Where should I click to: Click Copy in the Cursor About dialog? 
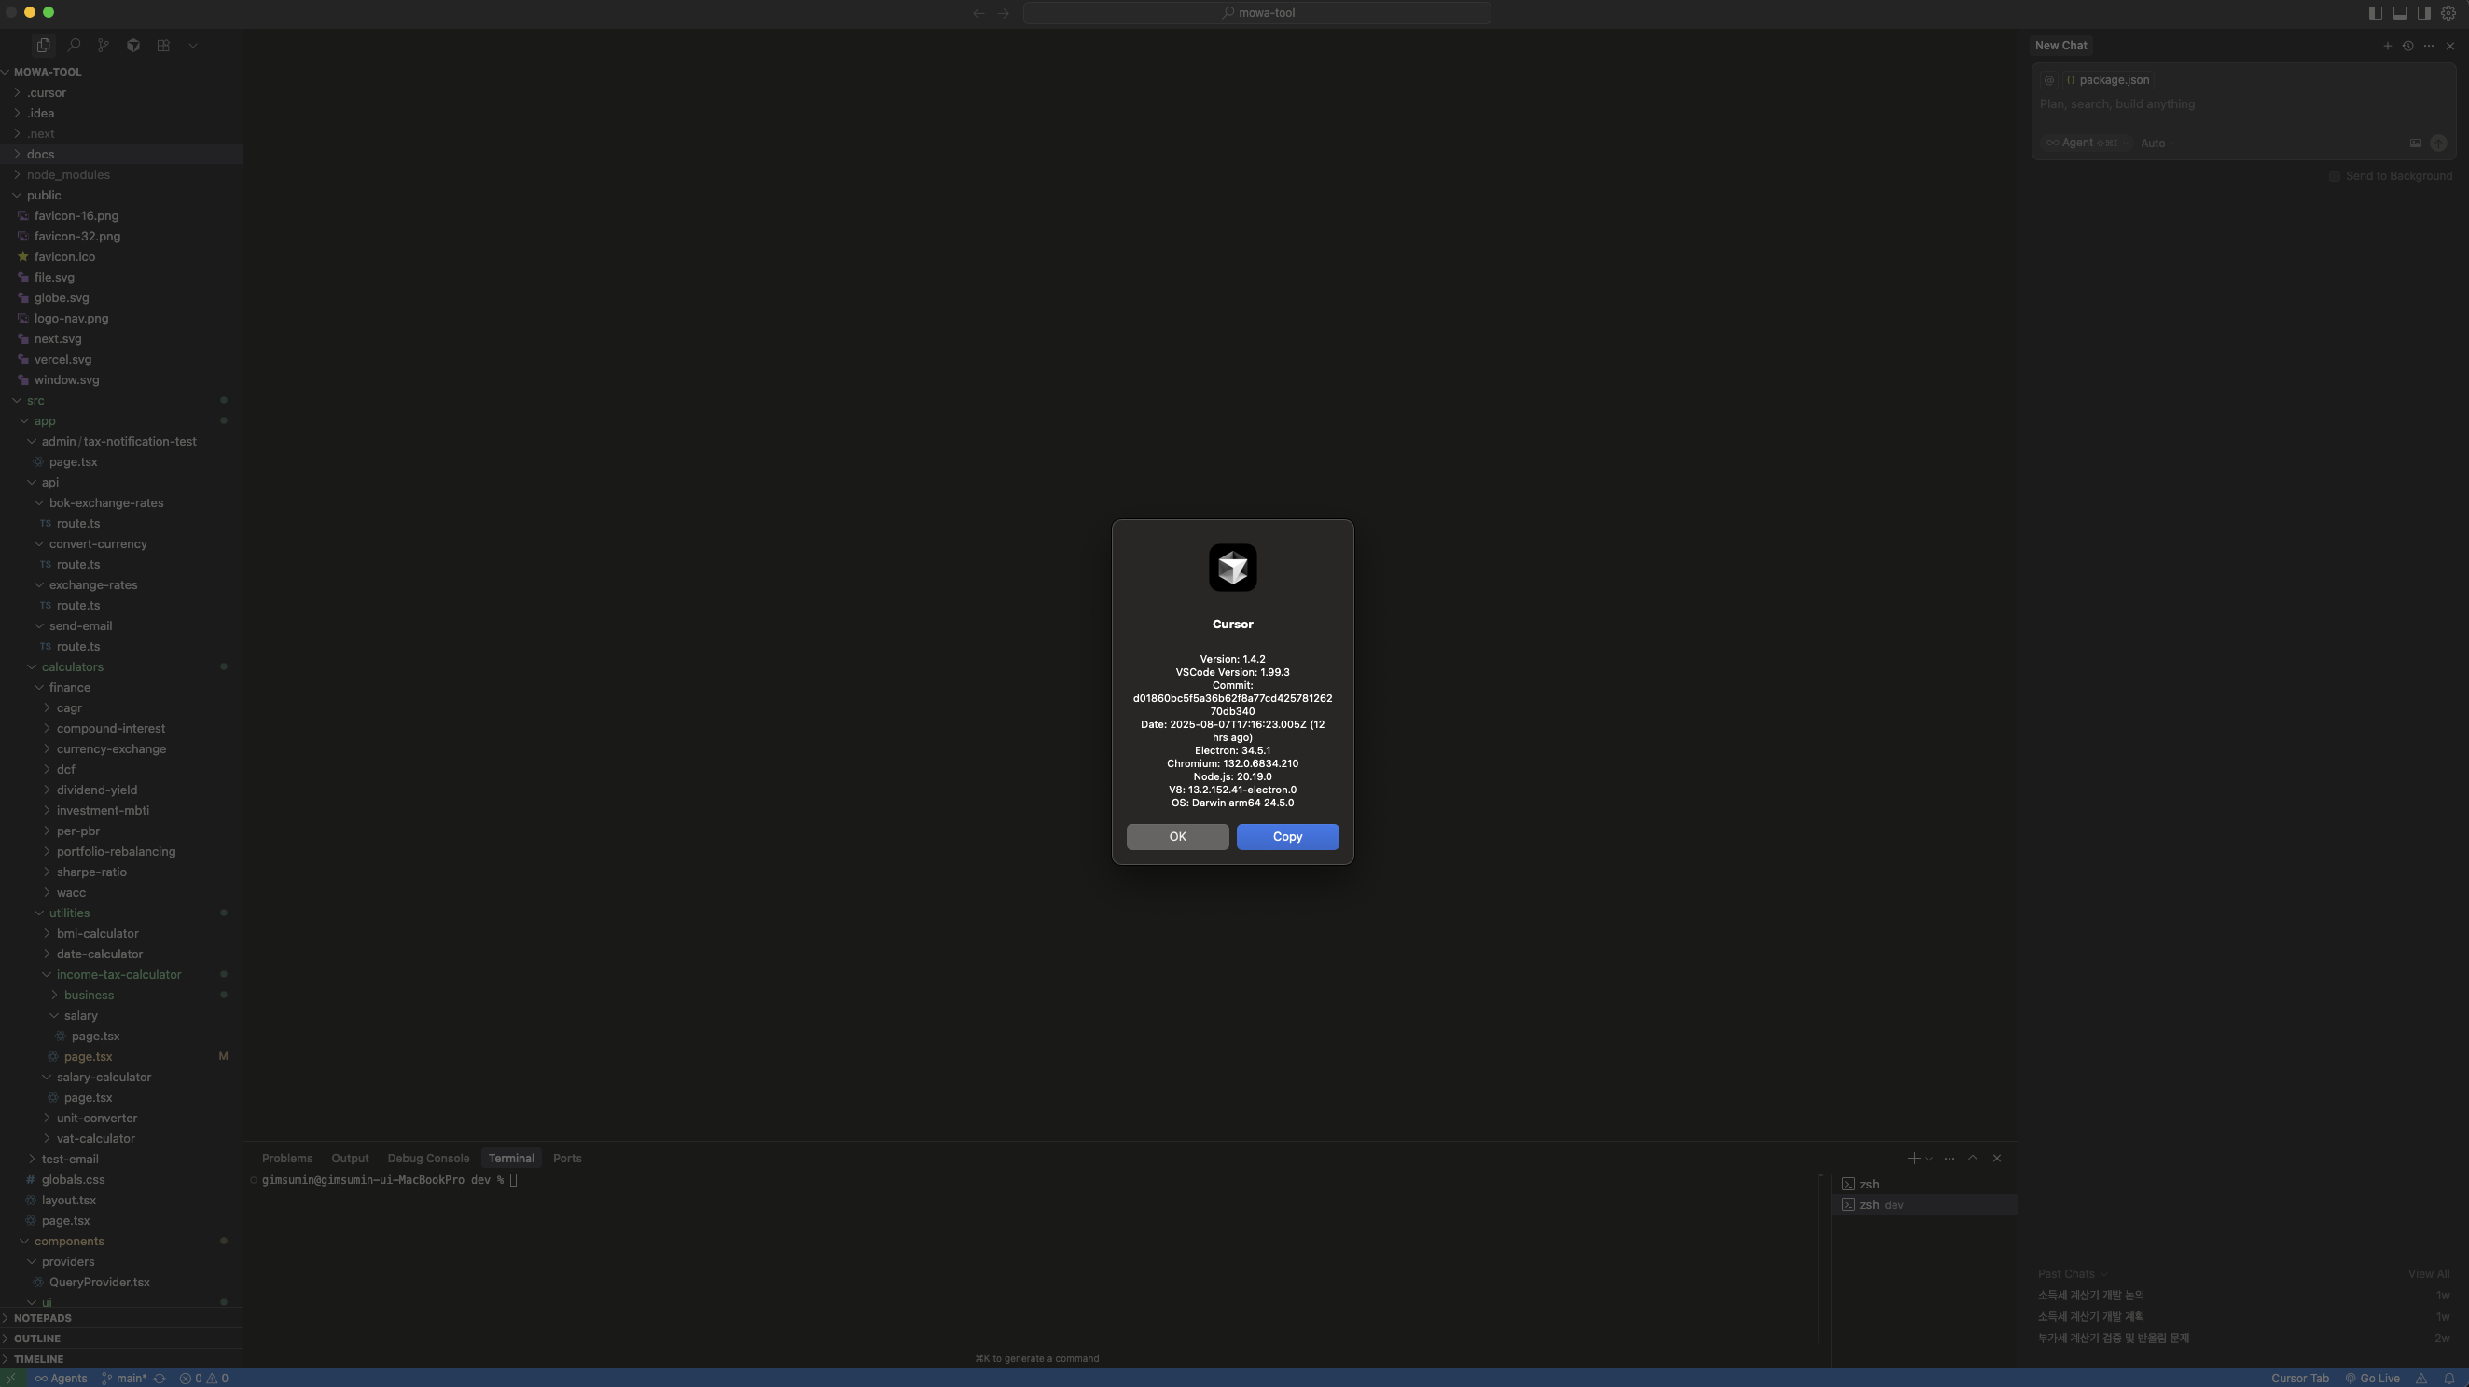point(1287,836)
